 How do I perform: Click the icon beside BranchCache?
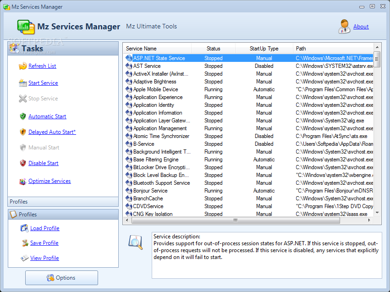(x=129, y=198)
